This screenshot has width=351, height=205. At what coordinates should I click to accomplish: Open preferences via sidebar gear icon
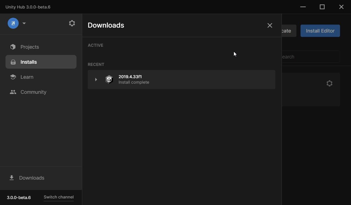(72, 23)
